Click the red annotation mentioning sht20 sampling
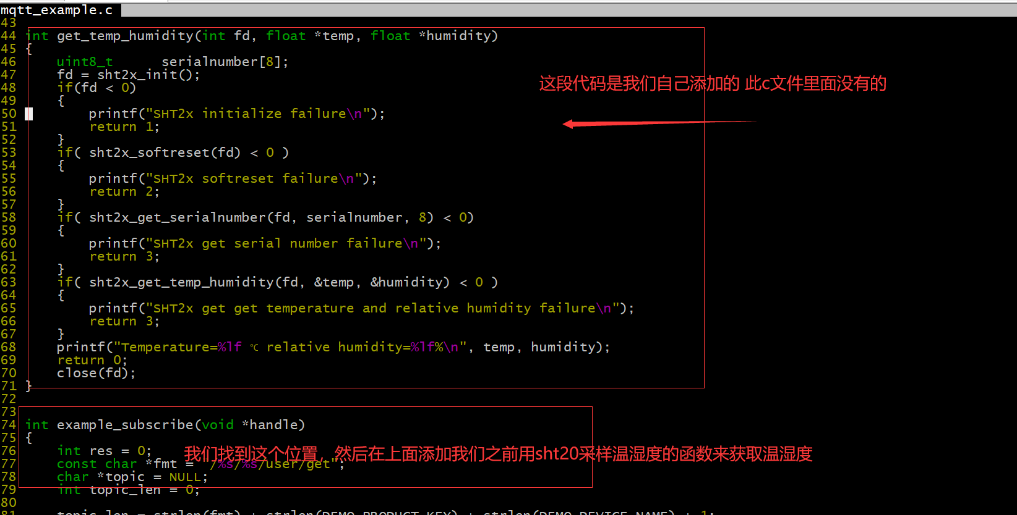This screenshot has width=1017, height=515. (498, 454)
